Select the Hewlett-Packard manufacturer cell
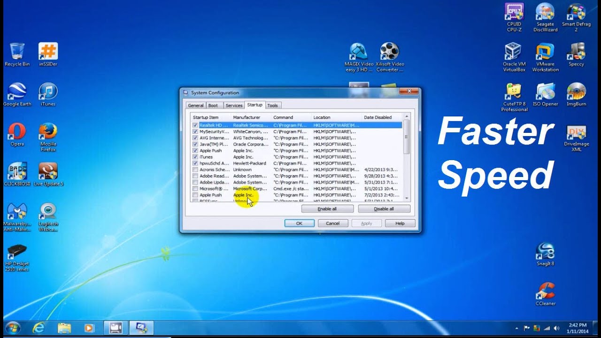Screen dimensions: 601x338 (250, 163)
